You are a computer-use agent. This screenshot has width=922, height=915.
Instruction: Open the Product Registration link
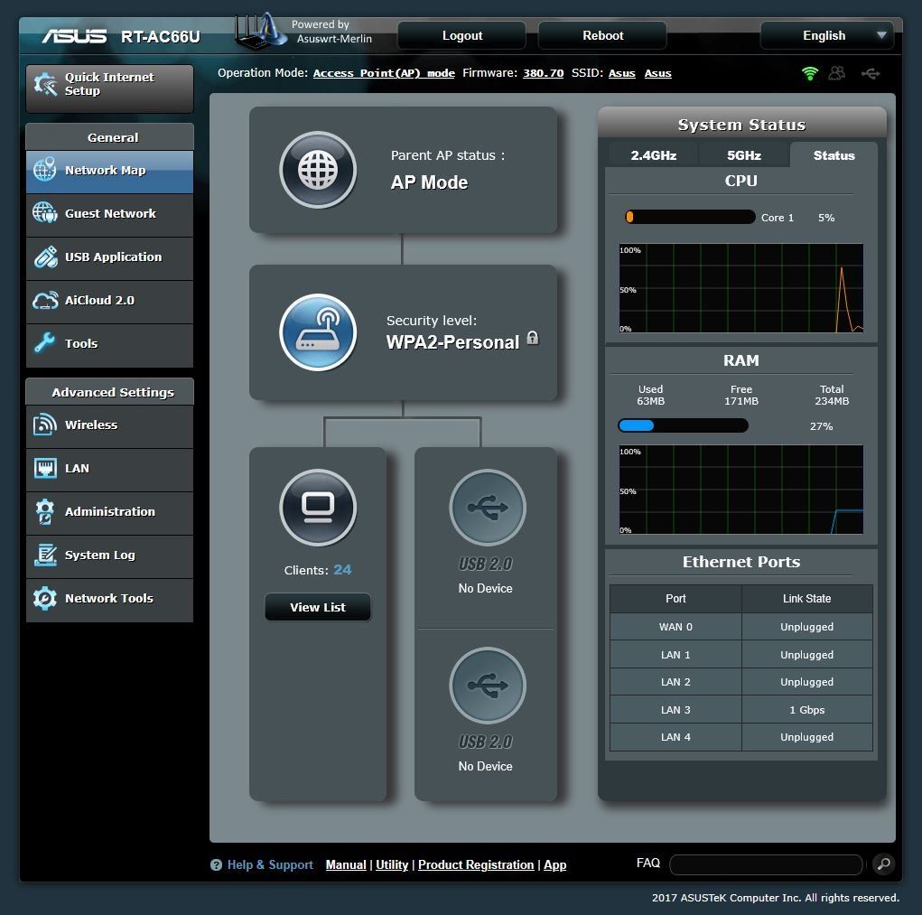pyautogui.click(x=476, y=864)
